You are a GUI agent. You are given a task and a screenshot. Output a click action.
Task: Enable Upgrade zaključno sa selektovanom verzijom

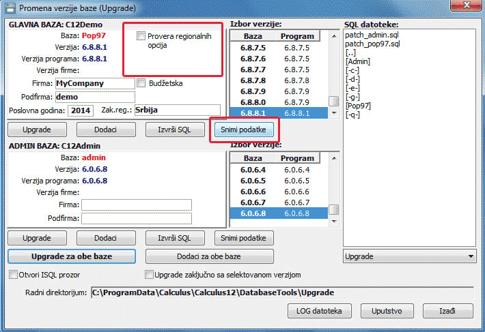[x=150, y=275]
